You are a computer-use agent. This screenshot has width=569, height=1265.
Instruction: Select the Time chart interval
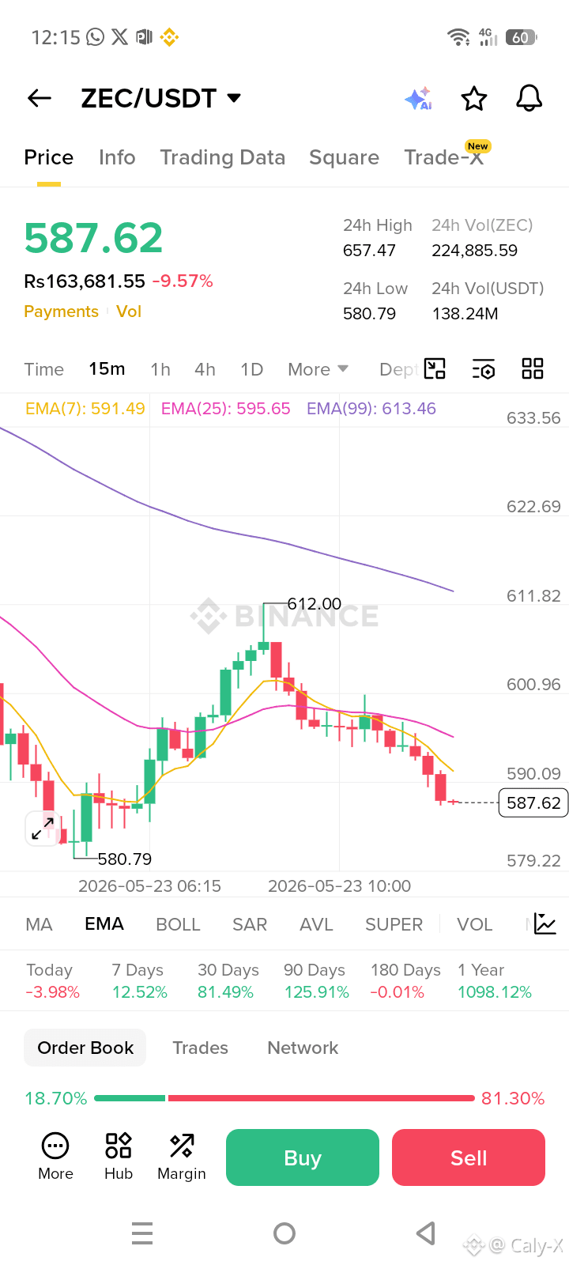coord(43,369)
